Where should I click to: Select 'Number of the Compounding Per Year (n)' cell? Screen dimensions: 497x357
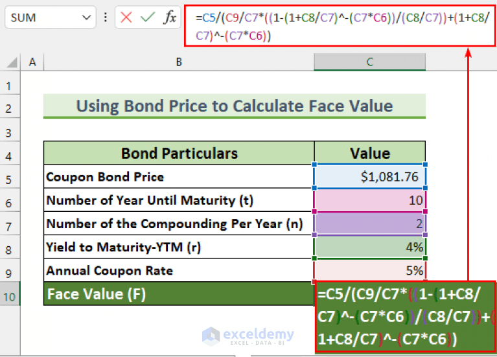pos(179,224)
